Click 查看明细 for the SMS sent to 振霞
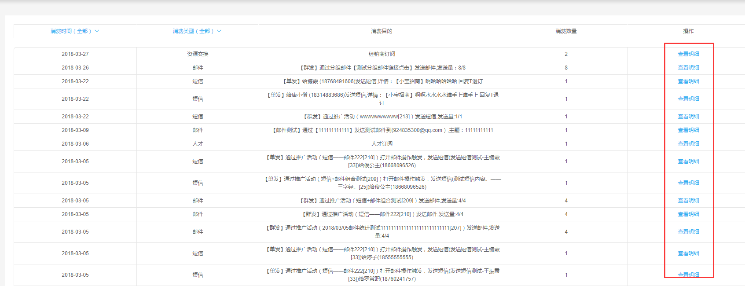 pyautogui.click(x=688, y=81)
